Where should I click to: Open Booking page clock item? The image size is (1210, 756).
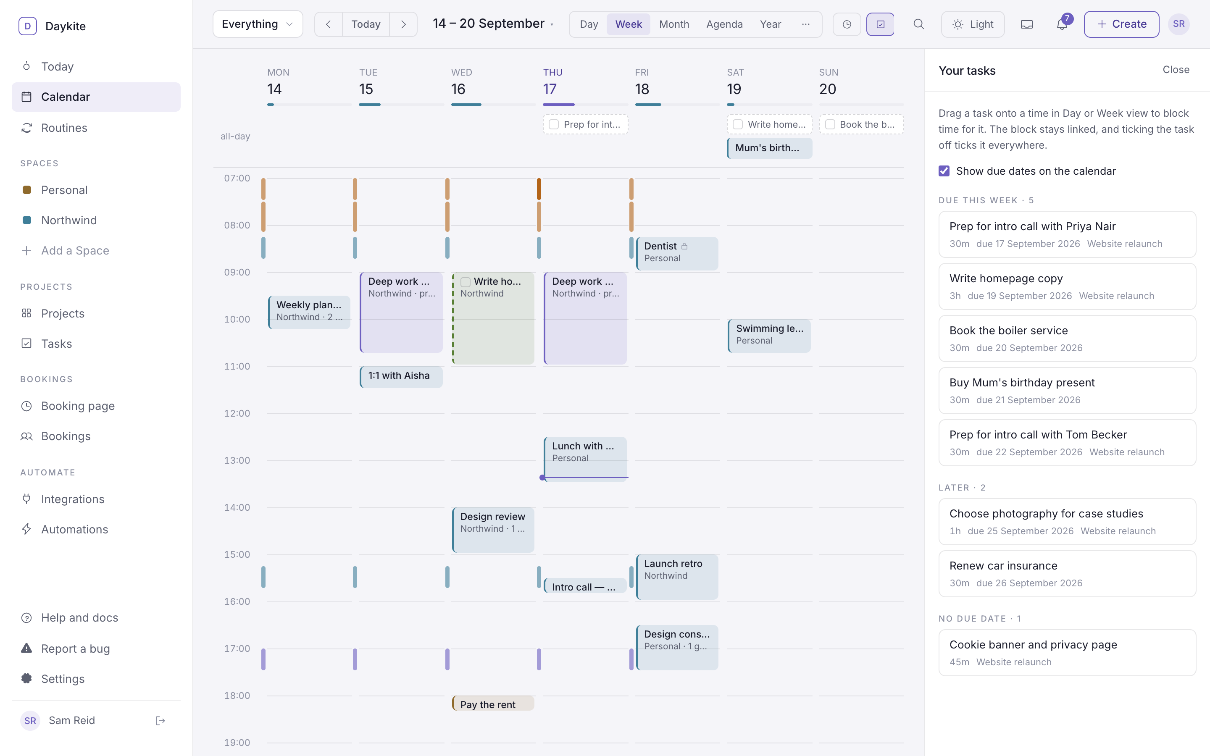tap(96, 405)
